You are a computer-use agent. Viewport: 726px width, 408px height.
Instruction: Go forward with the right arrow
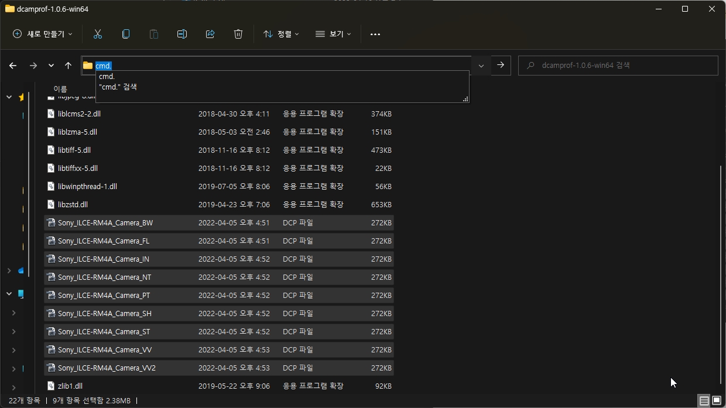coord(33,66)
